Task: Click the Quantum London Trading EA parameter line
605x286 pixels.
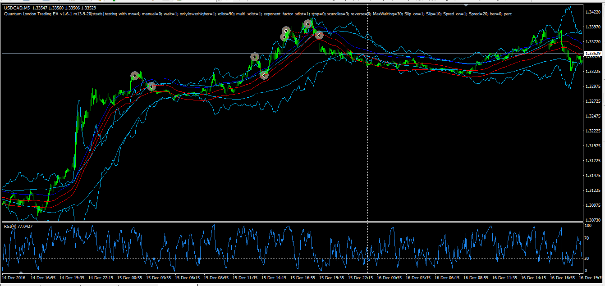Action: click(x=258, y=14)
